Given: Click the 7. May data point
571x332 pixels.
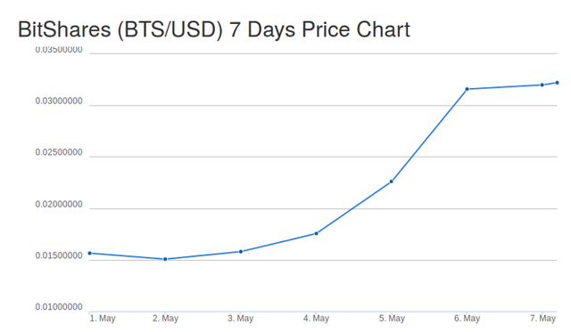Looking at the screenshot, I should coord(542,85).
